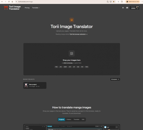Viewport: 143px width, 130px height.
Task: Open the user avatar beside the credits
Action: tap(138, 8)
